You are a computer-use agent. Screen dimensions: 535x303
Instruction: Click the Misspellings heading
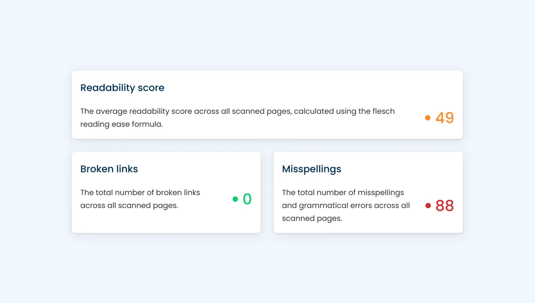click(311, 169)
